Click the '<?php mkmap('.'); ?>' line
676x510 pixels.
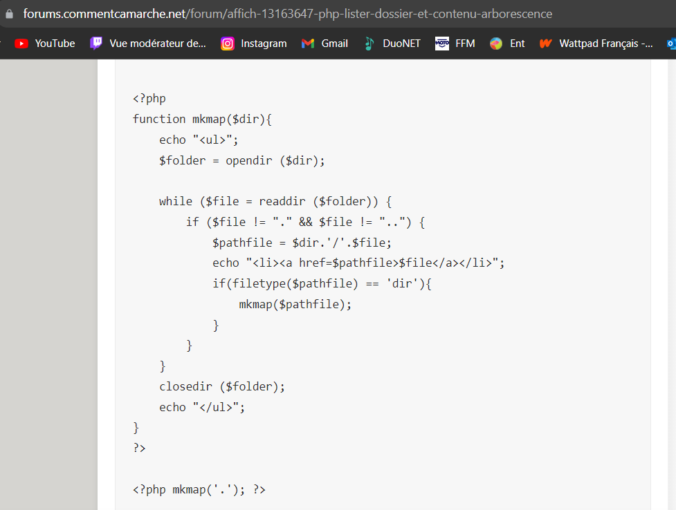click(199, 490)
